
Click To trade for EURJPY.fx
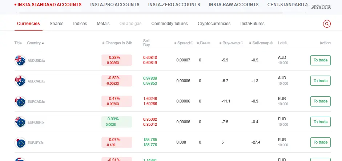321,142
